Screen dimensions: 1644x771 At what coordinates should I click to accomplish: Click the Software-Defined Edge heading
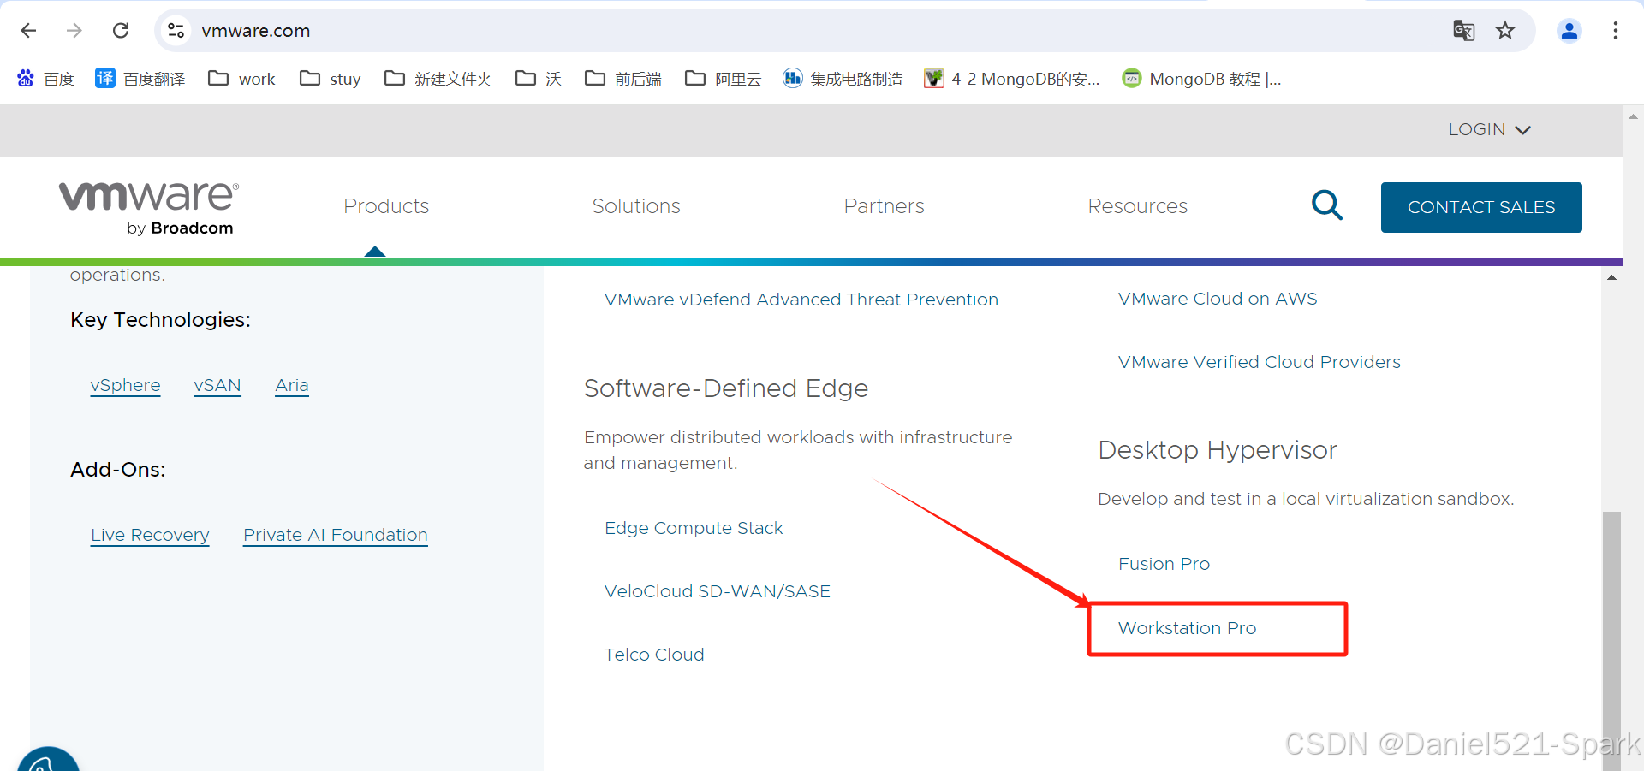point(726,388)
